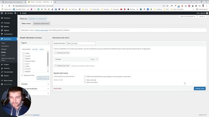Open Opciones de pantalla dropdown
The height and width of the screenshot is (117, 209).
pos(187,17)
